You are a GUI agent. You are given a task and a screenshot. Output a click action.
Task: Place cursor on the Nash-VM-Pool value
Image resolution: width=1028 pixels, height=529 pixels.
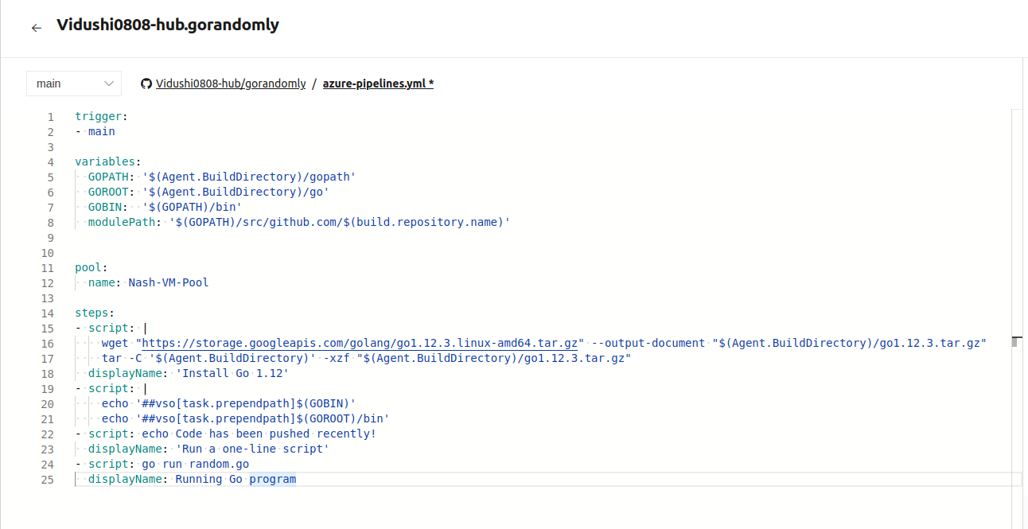point(169,283)
